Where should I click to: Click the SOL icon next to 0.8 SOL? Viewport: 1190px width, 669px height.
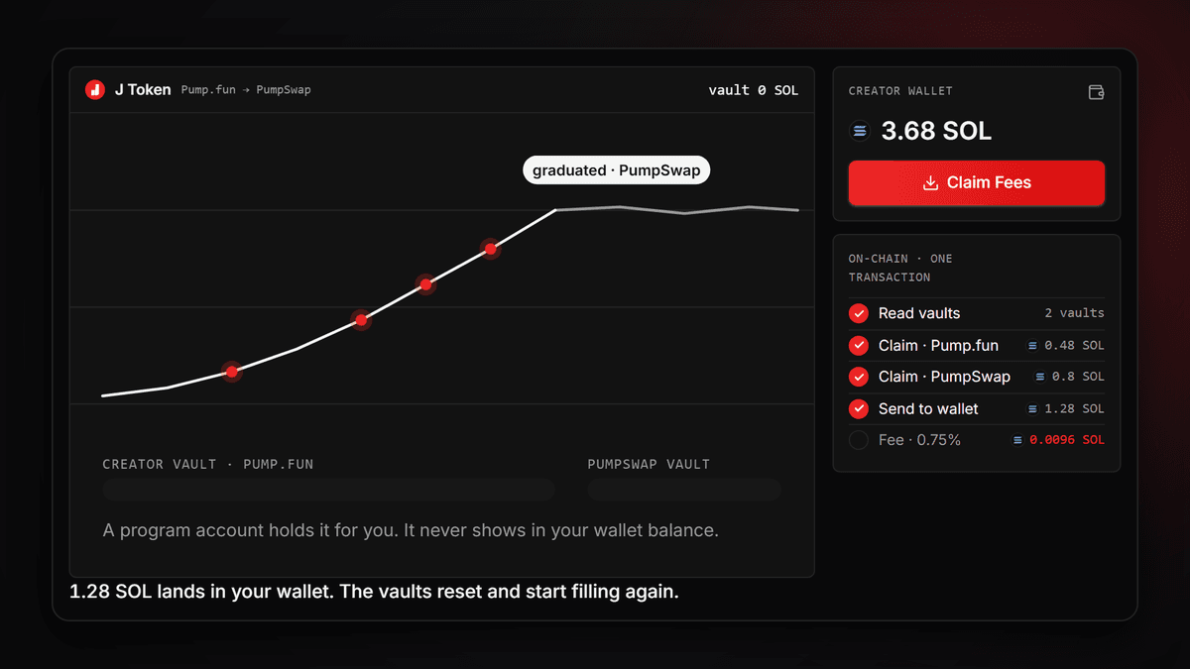point(1040,377)
